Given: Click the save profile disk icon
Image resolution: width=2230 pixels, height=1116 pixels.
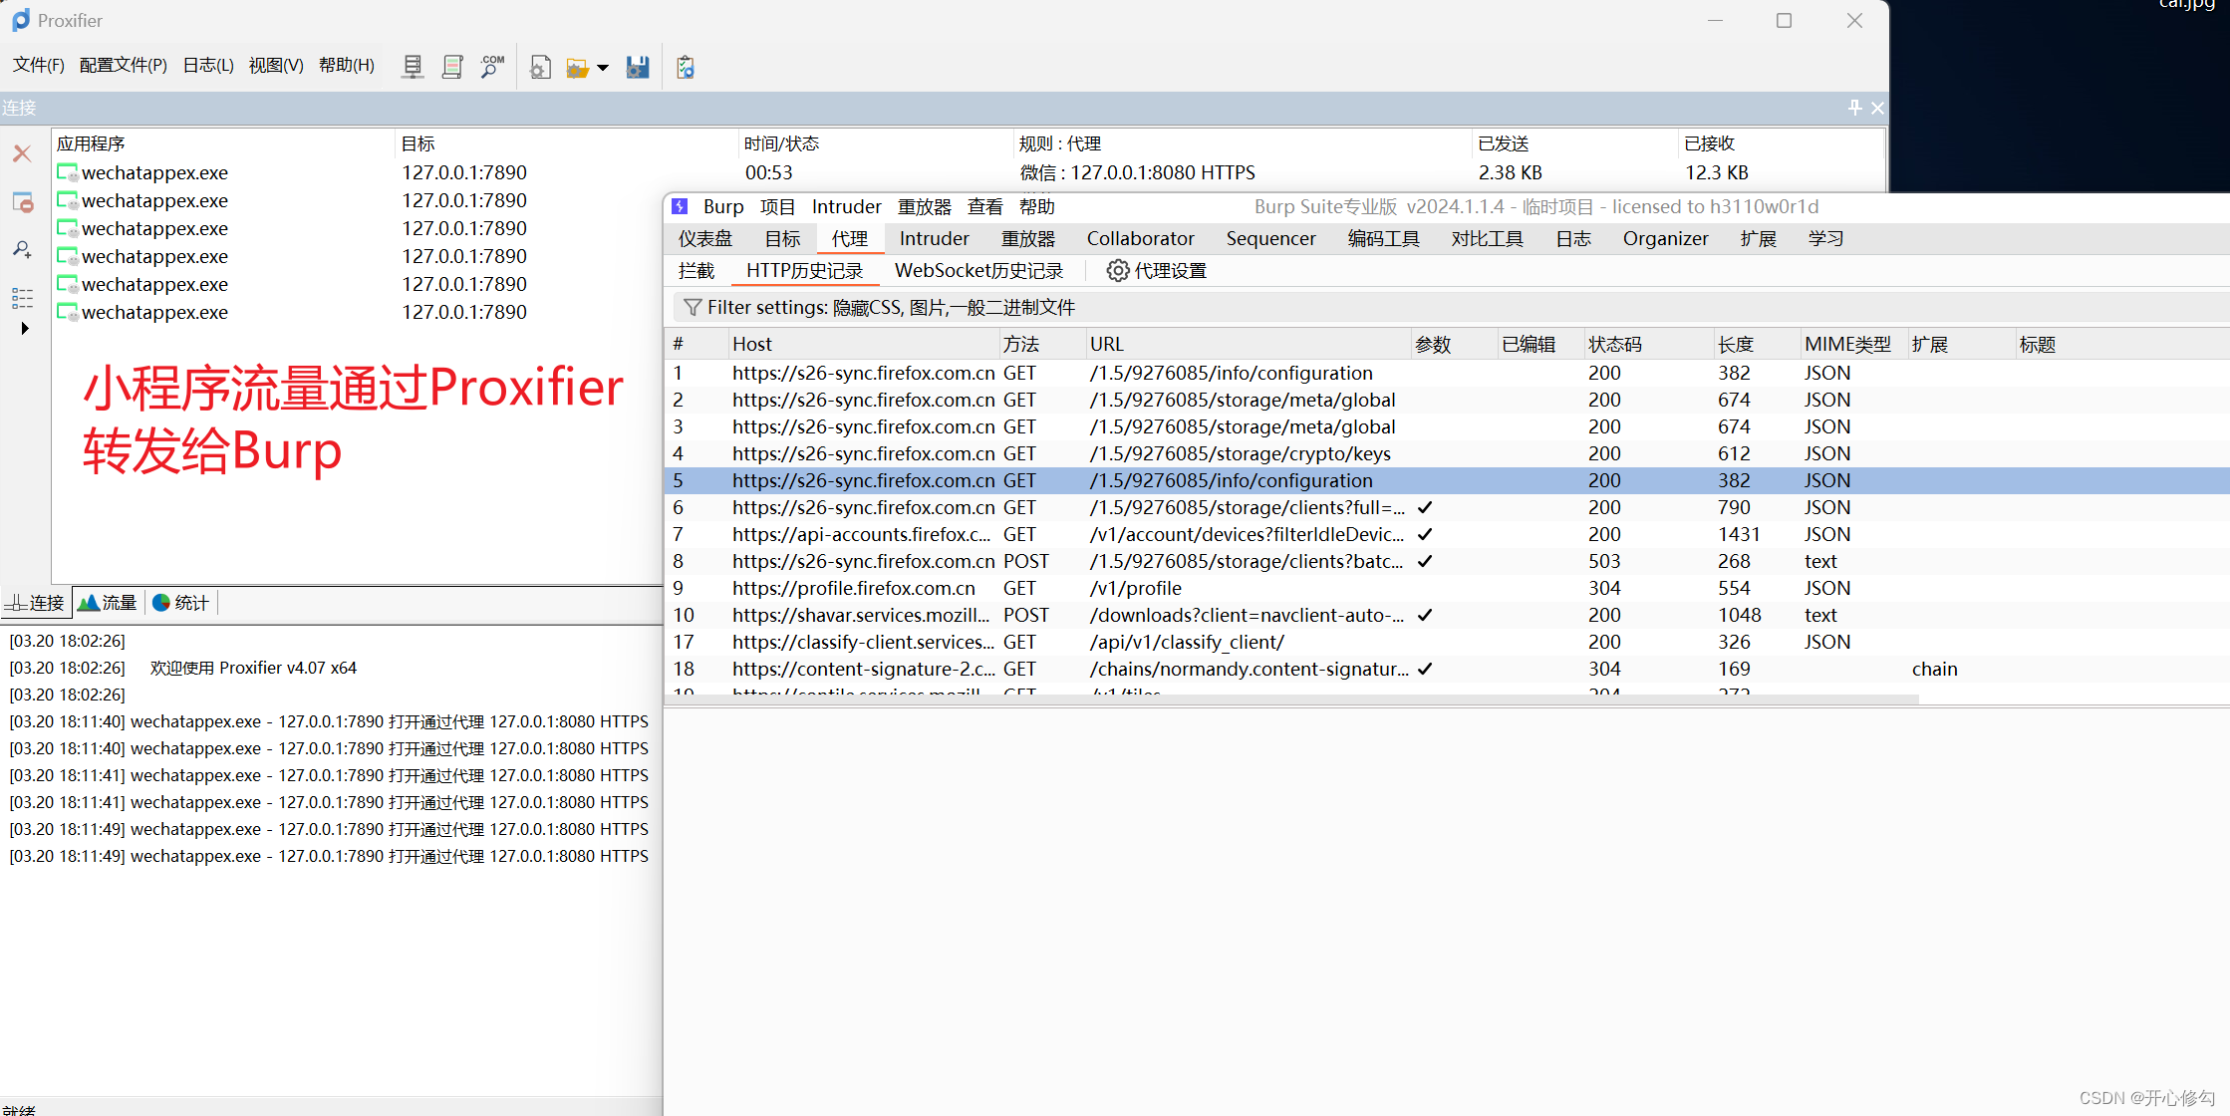Looking at the screenshot, I should [638, 67].
